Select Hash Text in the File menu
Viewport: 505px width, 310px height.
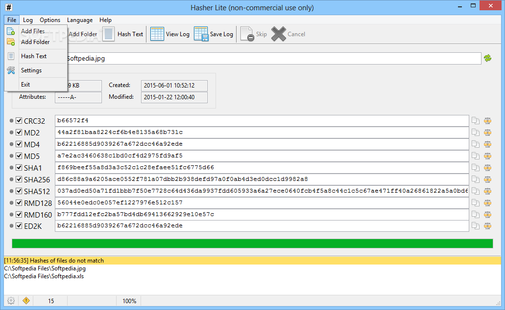pos(33,56)
